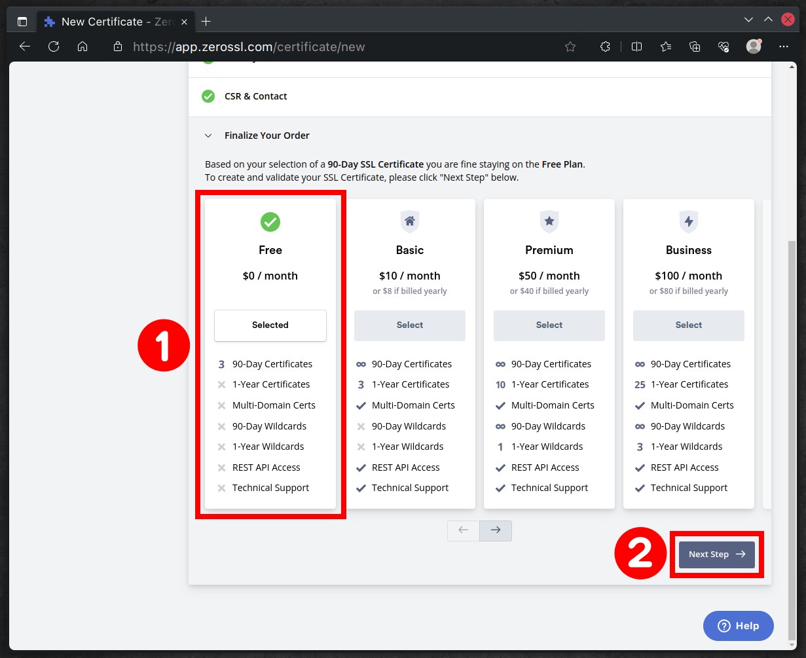This screenshot has height=658, width=806.
Task: Select the Basic plan
Action: (410, 325)
